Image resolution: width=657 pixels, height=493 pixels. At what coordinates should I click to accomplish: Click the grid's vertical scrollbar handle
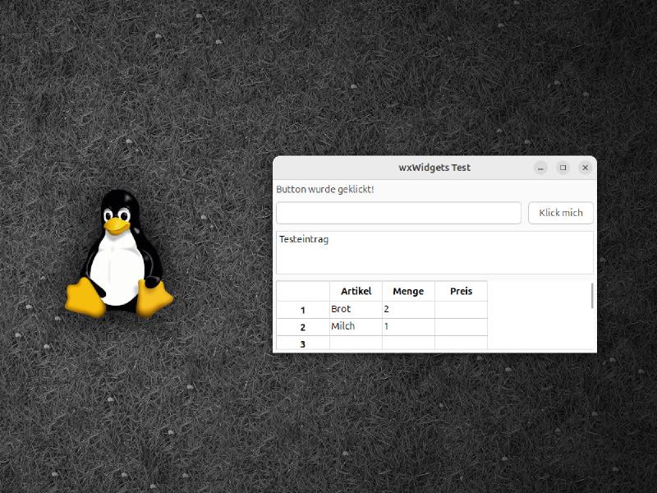(591, 296)
